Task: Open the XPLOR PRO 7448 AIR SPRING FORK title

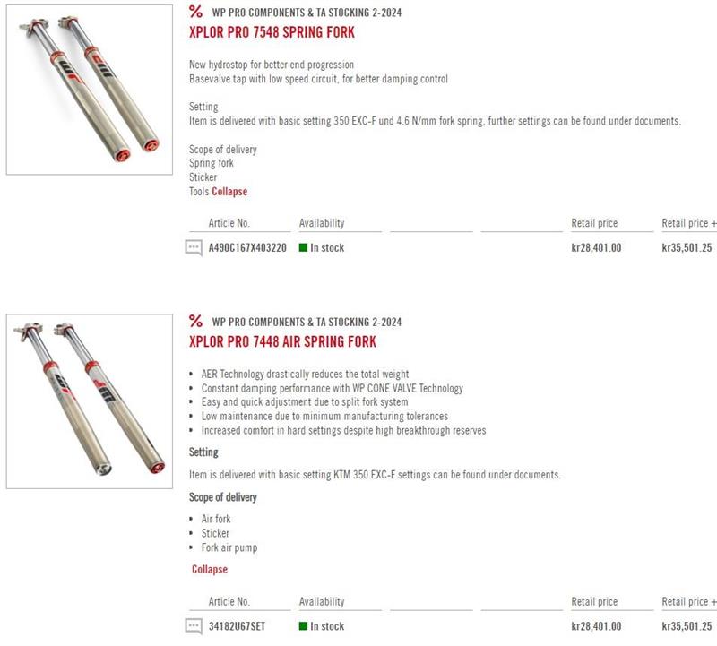Action: click(282, 341)
